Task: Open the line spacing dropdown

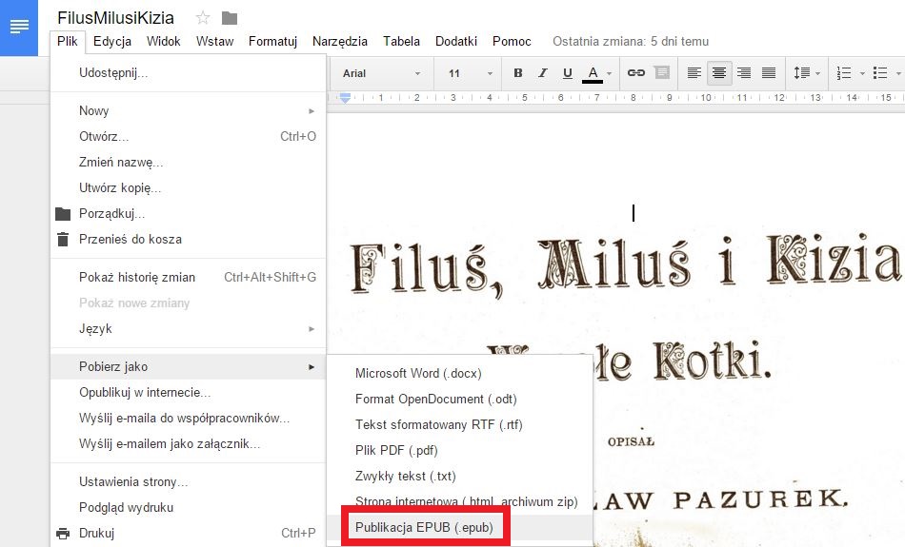Action: click(807, 72)
